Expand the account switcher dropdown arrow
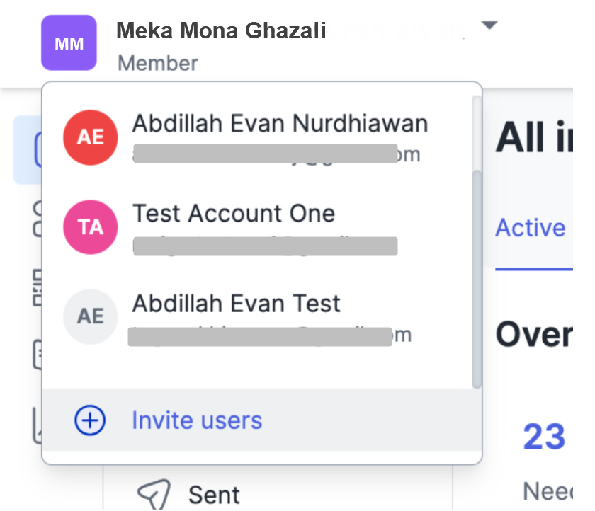 [x=489, y=26]
